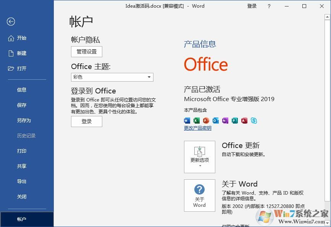Click 管理设置 under 帐户隐私

pyautogui.click(x=86, y=52)
